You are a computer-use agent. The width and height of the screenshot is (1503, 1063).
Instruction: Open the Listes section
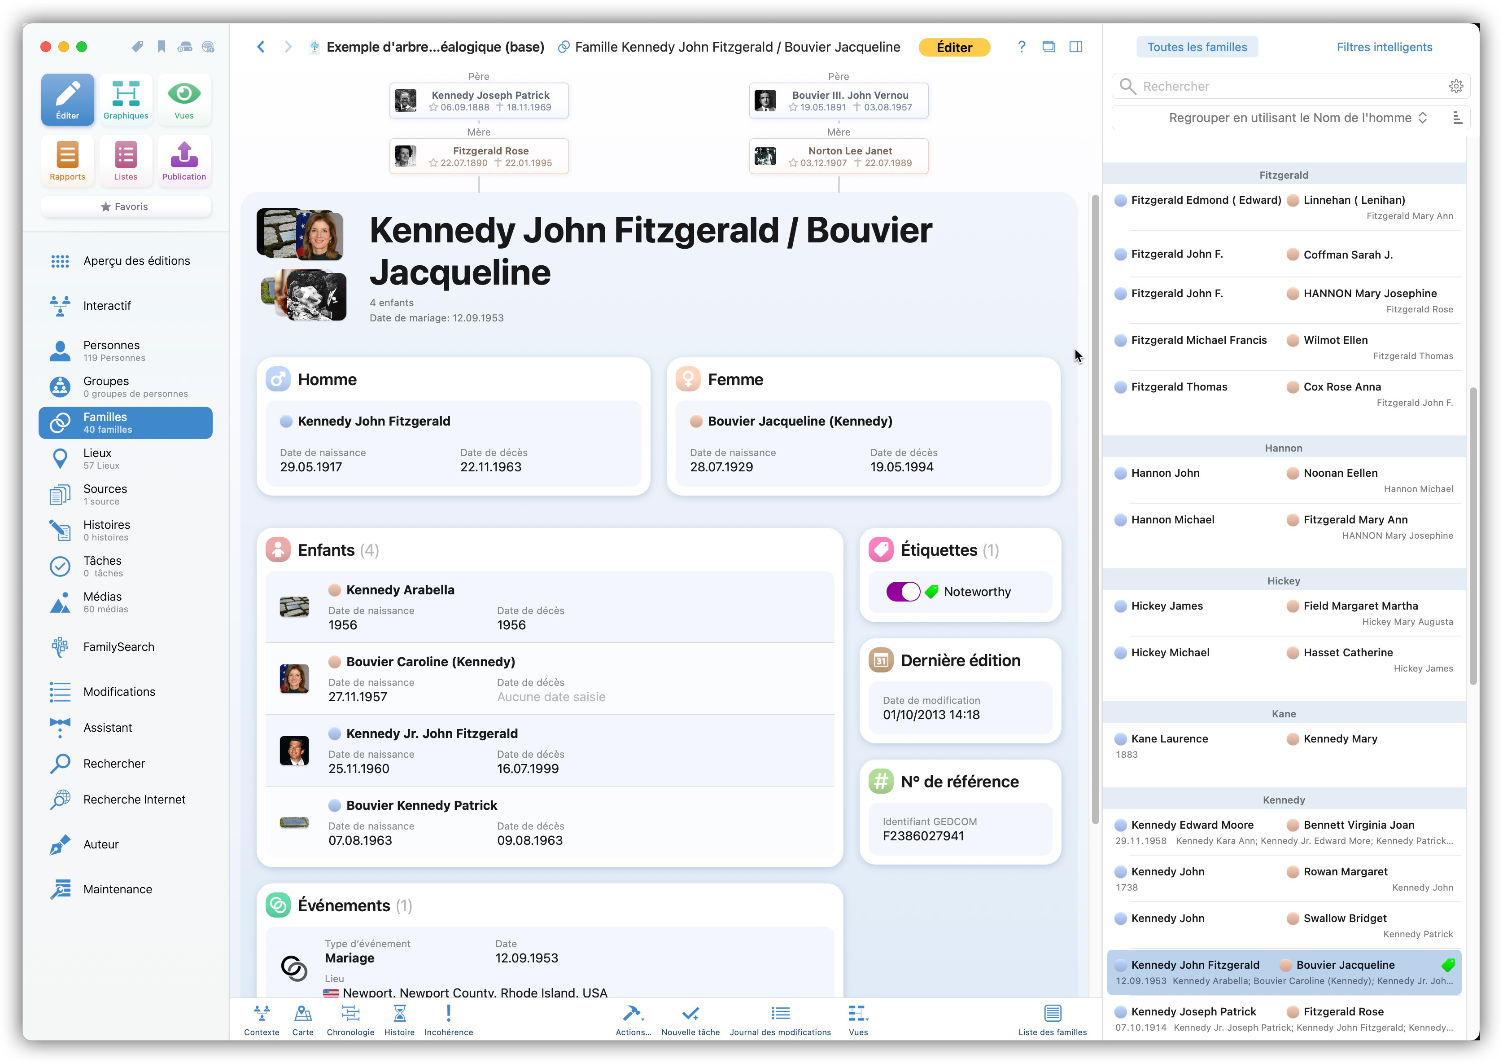tap(126, 160)
